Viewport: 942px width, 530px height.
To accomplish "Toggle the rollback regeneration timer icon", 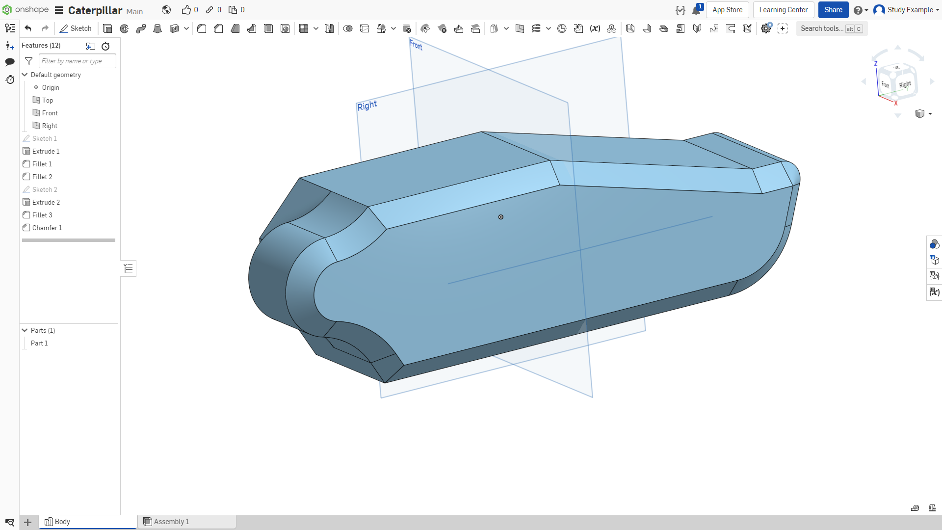I will pos(105,46).
